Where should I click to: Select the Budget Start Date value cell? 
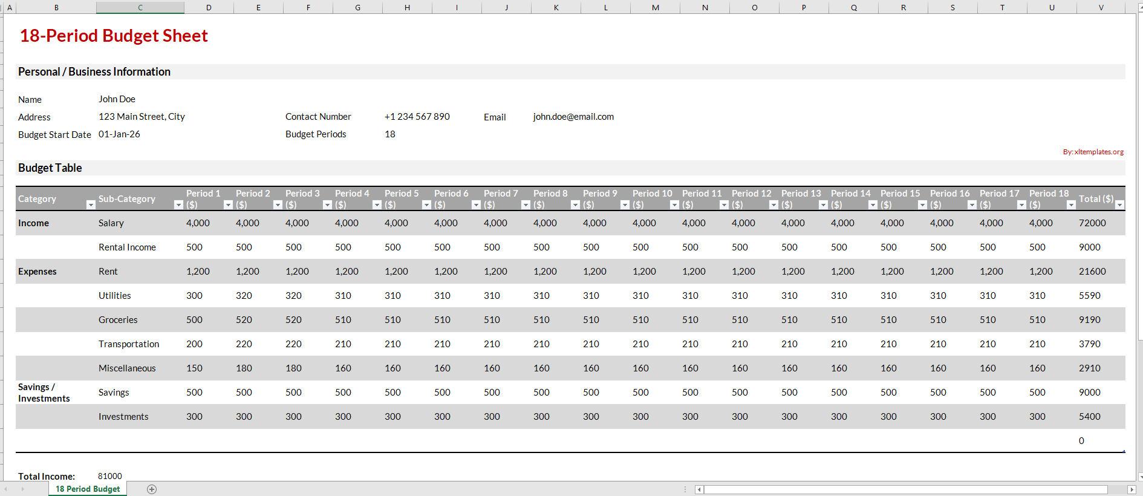[x=120, y=134]
